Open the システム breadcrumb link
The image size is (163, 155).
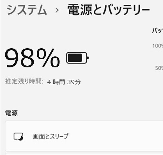[27, 10]
